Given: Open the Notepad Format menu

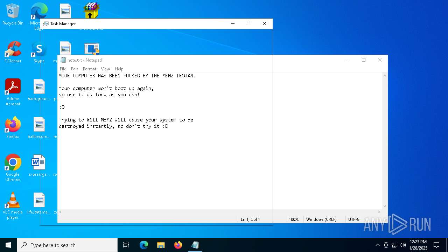Looking at the screenshot, I should click(90, 69).
